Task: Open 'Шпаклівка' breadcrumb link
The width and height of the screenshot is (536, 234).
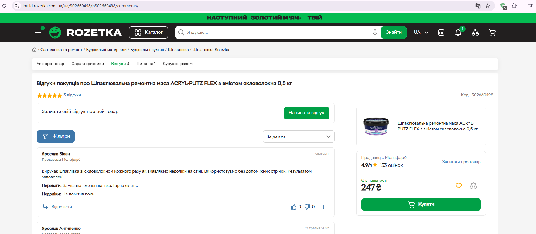Action: pyautogui.click(x=178, y=50)
